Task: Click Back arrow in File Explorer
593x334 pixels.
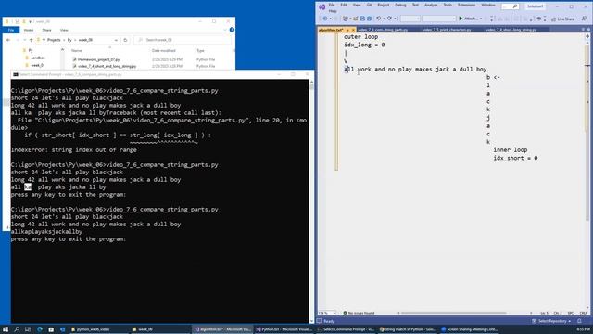Action: (x=8, y=40)
